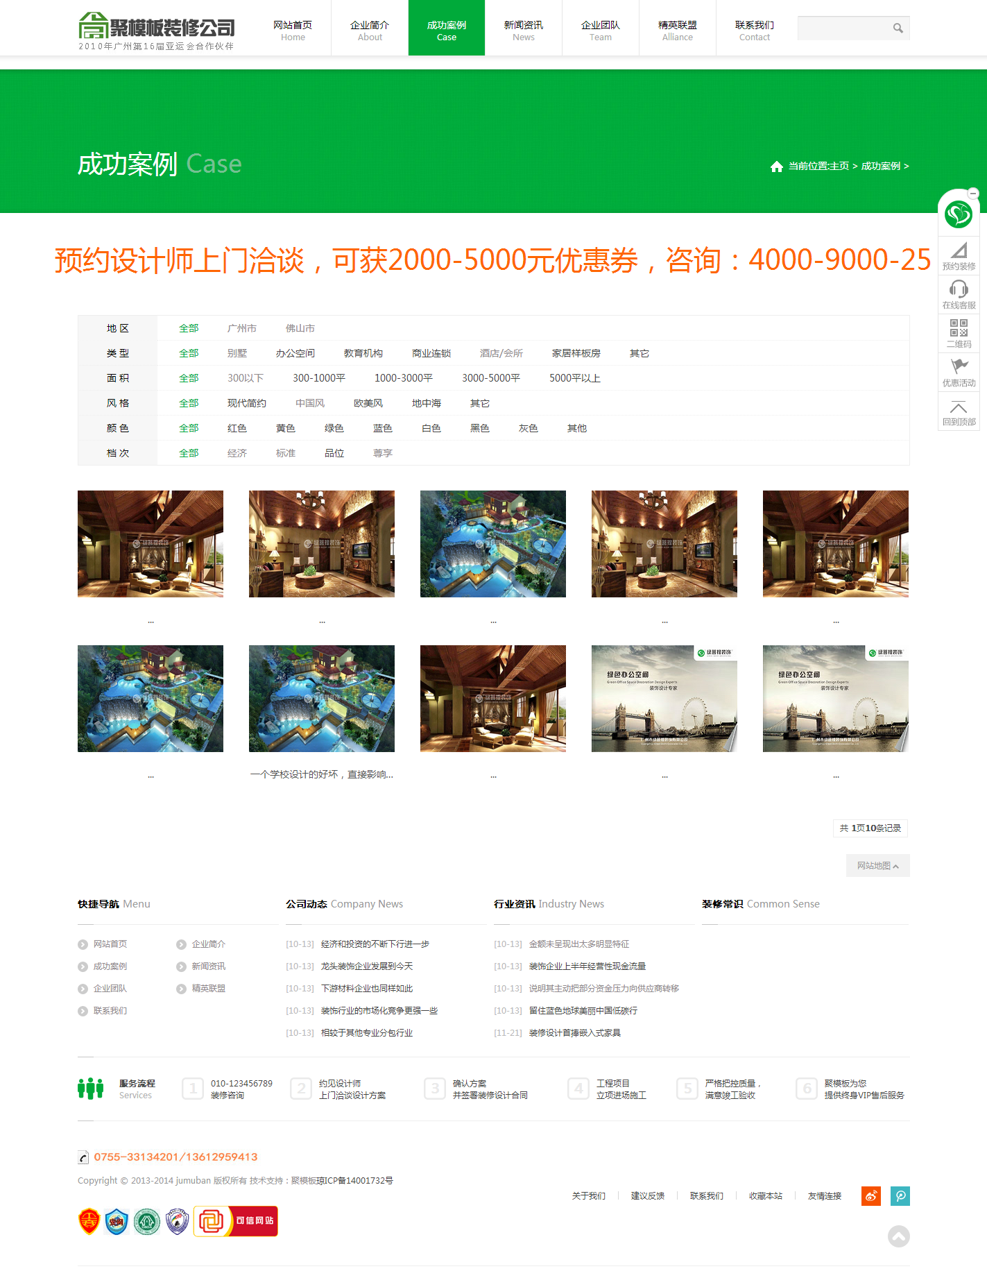987x1287 pixels.
Task: Open the 新闻资讯 News menu
Action: point(523,30)
